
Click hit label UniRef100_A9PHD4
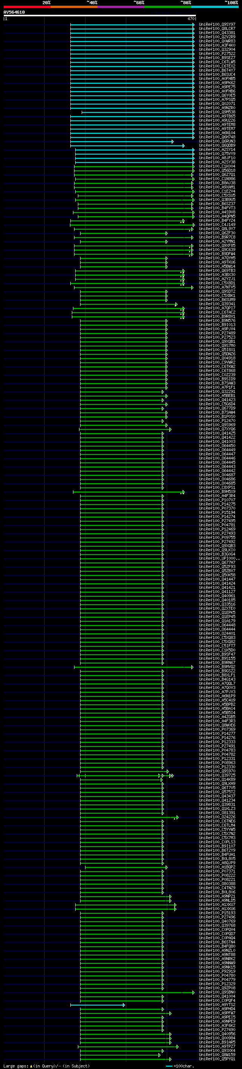(x=217, y=1009)
